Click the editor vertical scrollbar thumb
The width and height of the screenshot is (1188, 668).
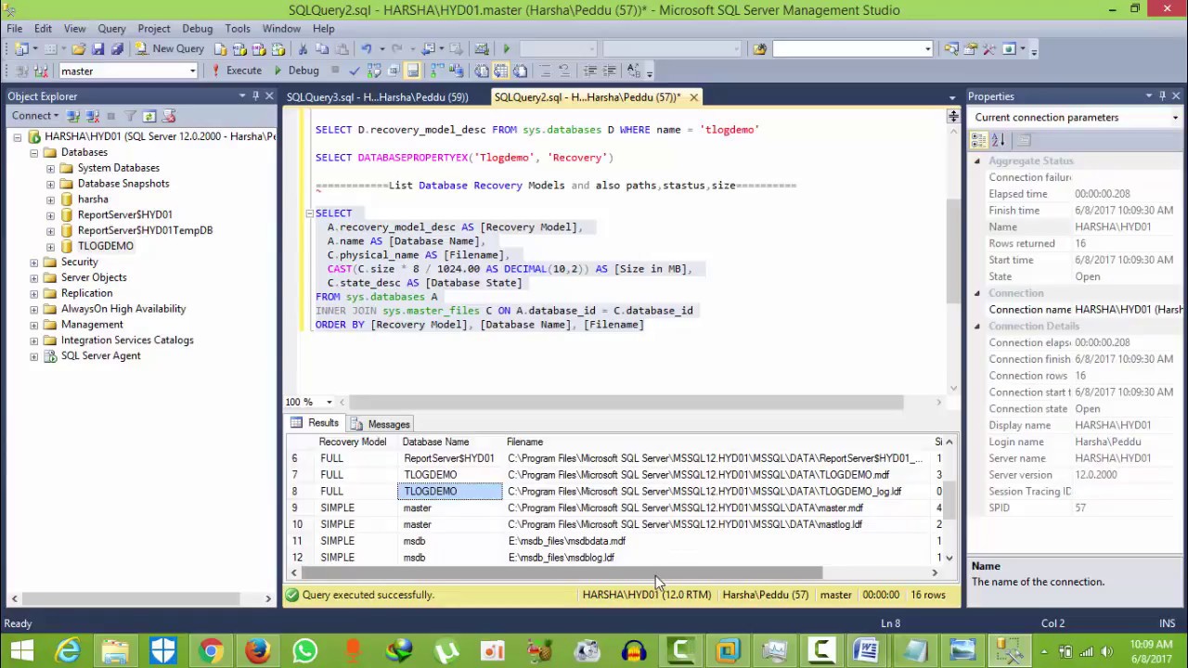[x=953, y=250]
